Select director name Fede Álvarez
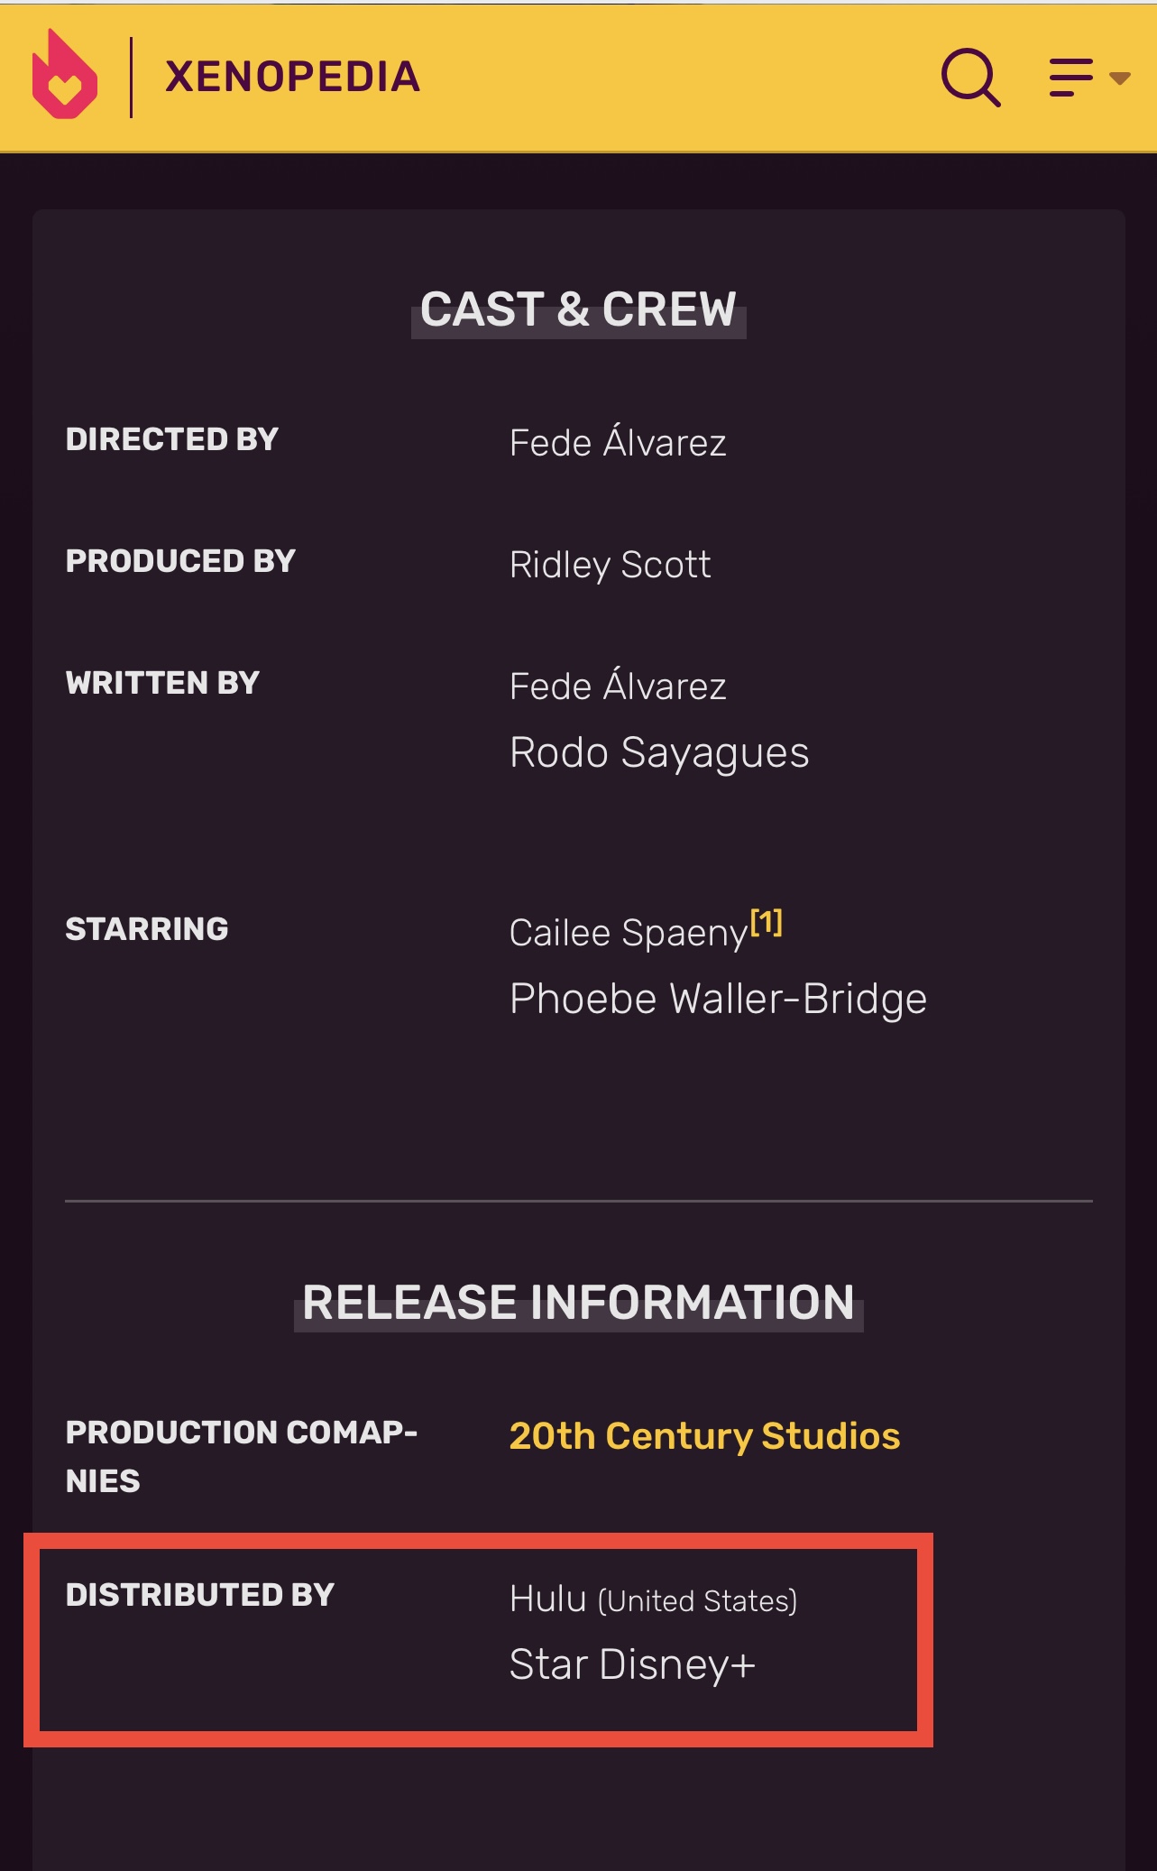 618,442
